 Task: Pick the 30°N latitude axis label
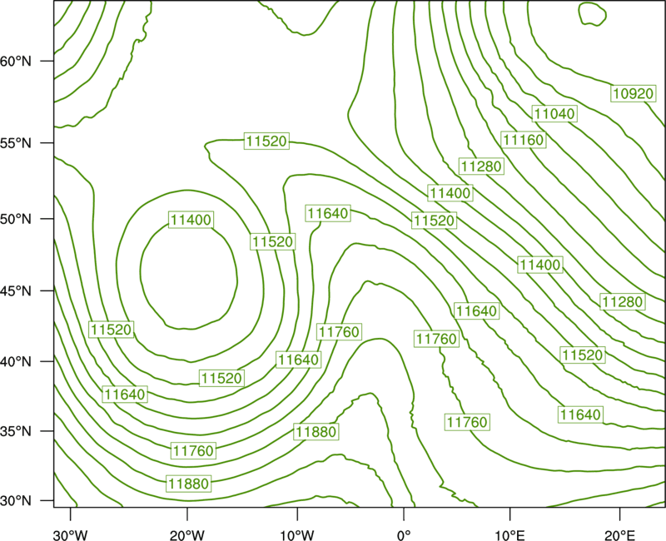pos(16,501)
